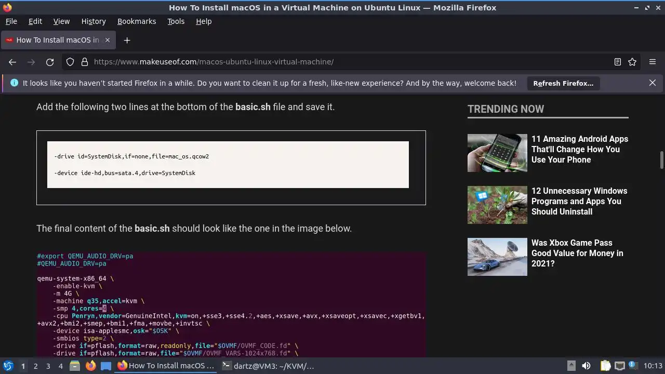
Task: Click the removable media eject tray icon
Action: tap(571, 366)
